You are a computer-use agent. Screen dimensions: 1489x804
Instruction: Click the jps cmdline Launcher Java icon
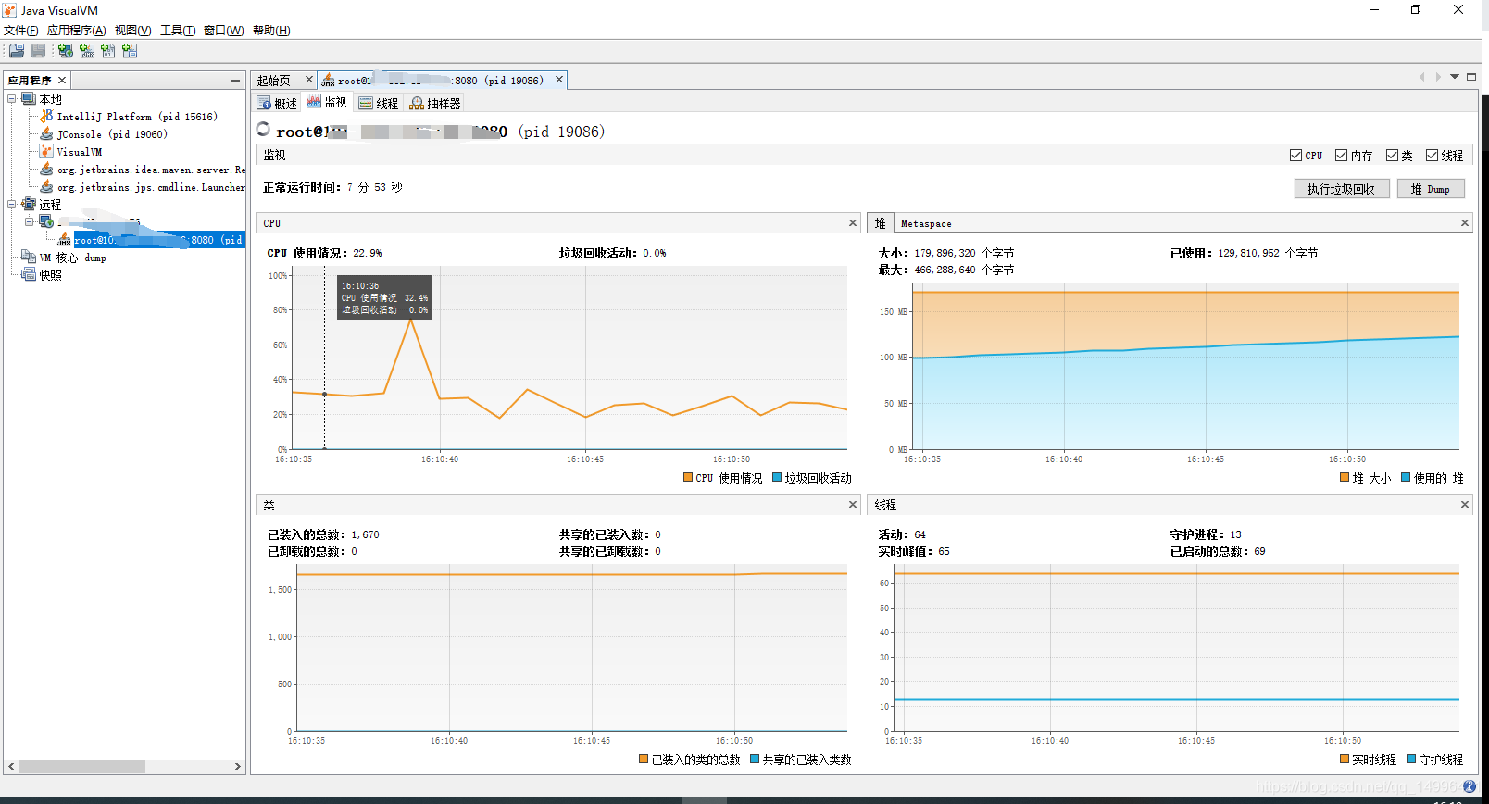tap(46, 187)
